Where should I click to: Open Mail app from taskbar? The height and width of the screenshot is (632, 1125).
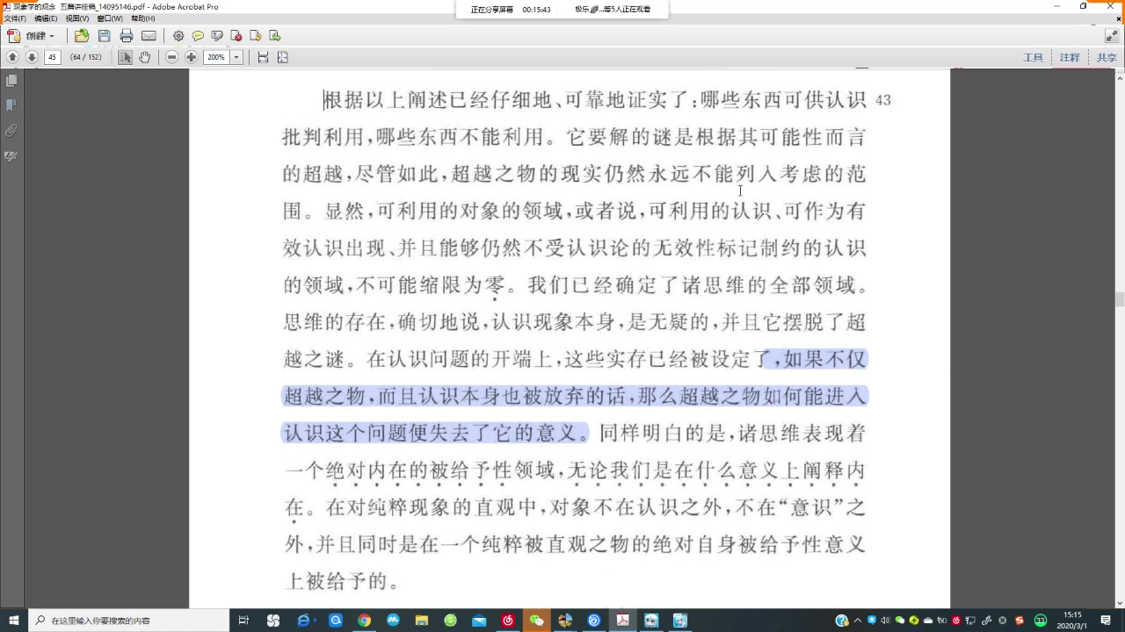[479, 621]
